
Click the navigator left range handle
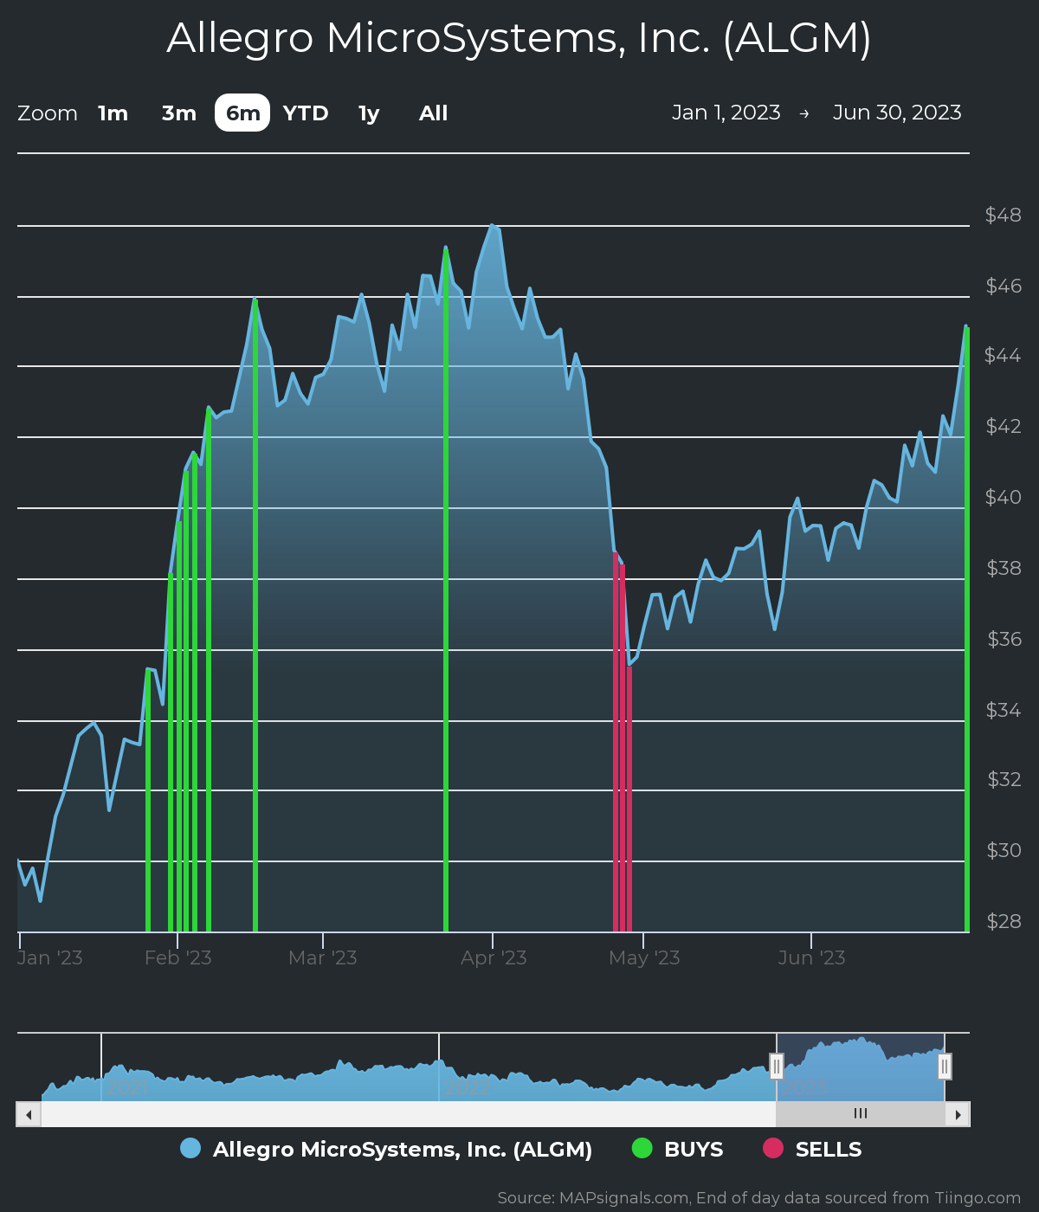(777, 1067)
